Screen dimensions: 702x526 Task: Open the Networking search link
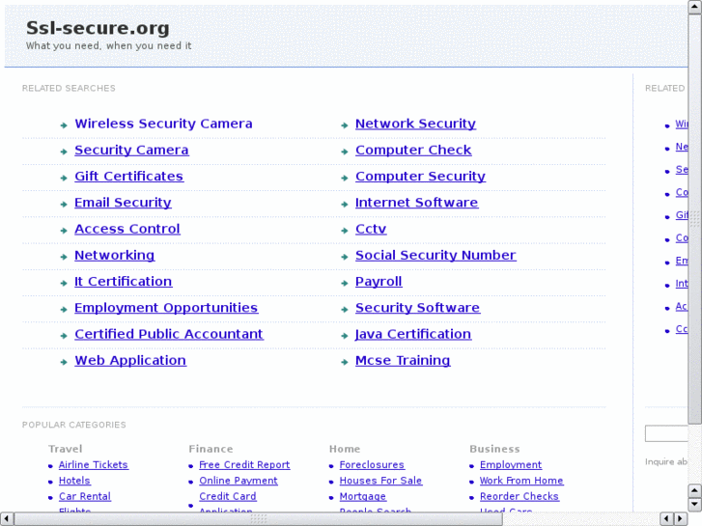click(x=115, y=255)
